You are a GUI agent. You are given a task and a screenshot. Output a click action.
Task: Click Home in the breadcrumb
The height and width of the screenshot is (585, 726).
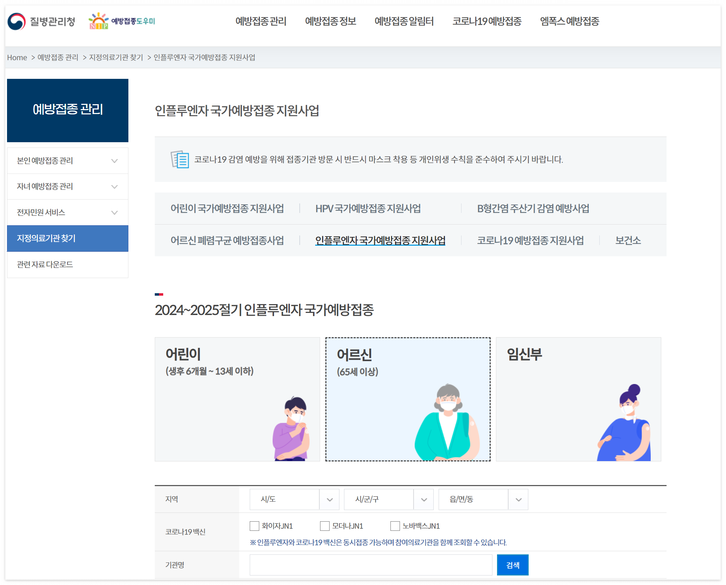(17, 57)
